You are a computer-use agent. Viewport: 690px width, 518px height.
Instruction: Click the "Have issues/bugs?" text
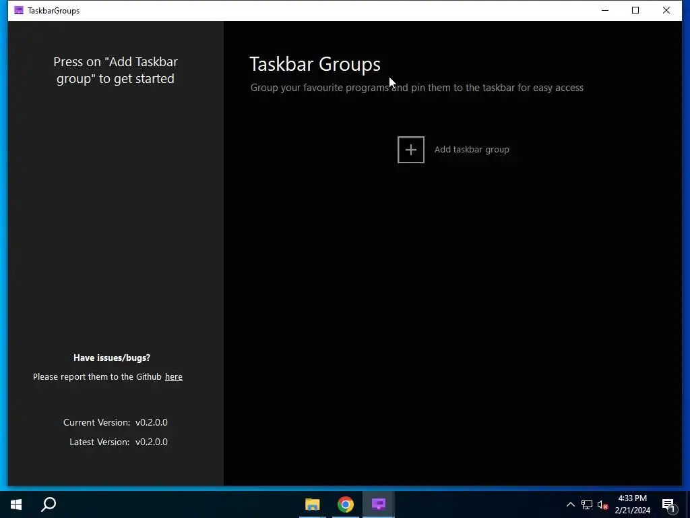112,357
